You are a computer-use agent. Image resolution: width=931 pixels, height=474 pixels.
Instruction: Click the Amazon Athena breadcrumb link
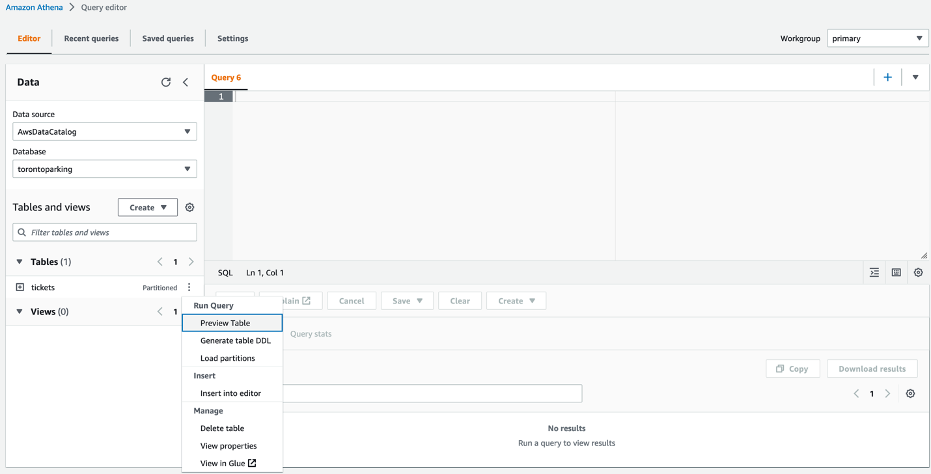(x=35, y=7)
